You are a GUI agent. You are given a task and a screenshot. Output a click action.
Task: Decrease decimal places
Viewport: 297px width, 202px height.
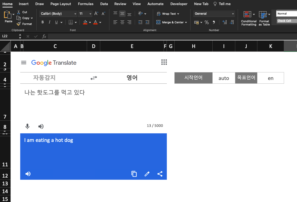[232, 22]
